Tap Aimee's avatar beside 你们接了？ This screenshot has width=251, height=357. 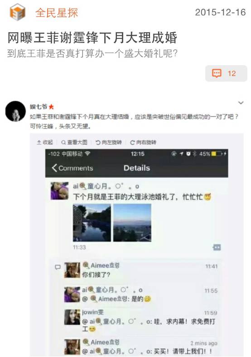coord(72,270)
